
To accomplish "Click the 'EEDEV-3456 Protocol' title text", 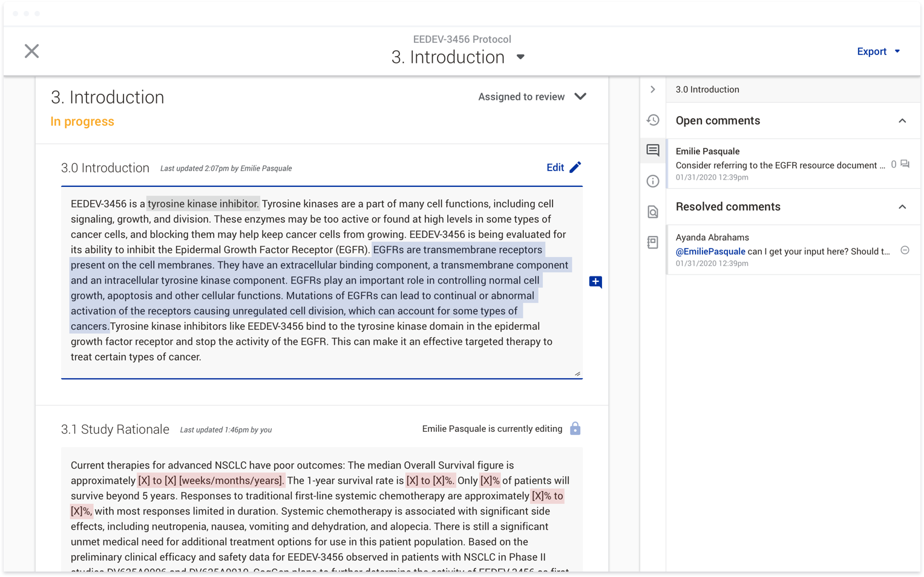I will (x=462, y=39).
